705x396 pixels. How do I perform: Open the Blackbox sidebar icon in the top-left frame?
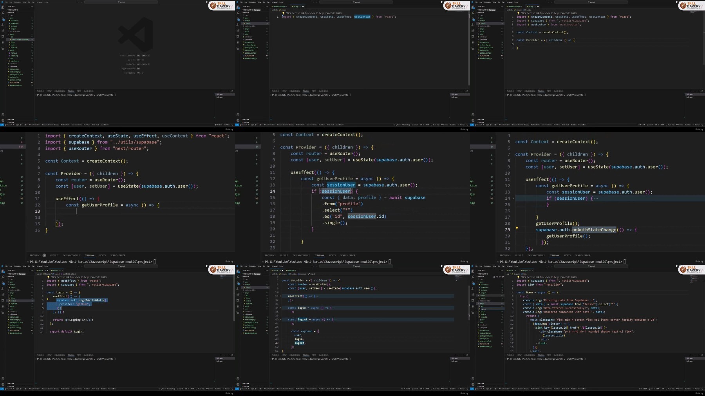click(3, 42)
